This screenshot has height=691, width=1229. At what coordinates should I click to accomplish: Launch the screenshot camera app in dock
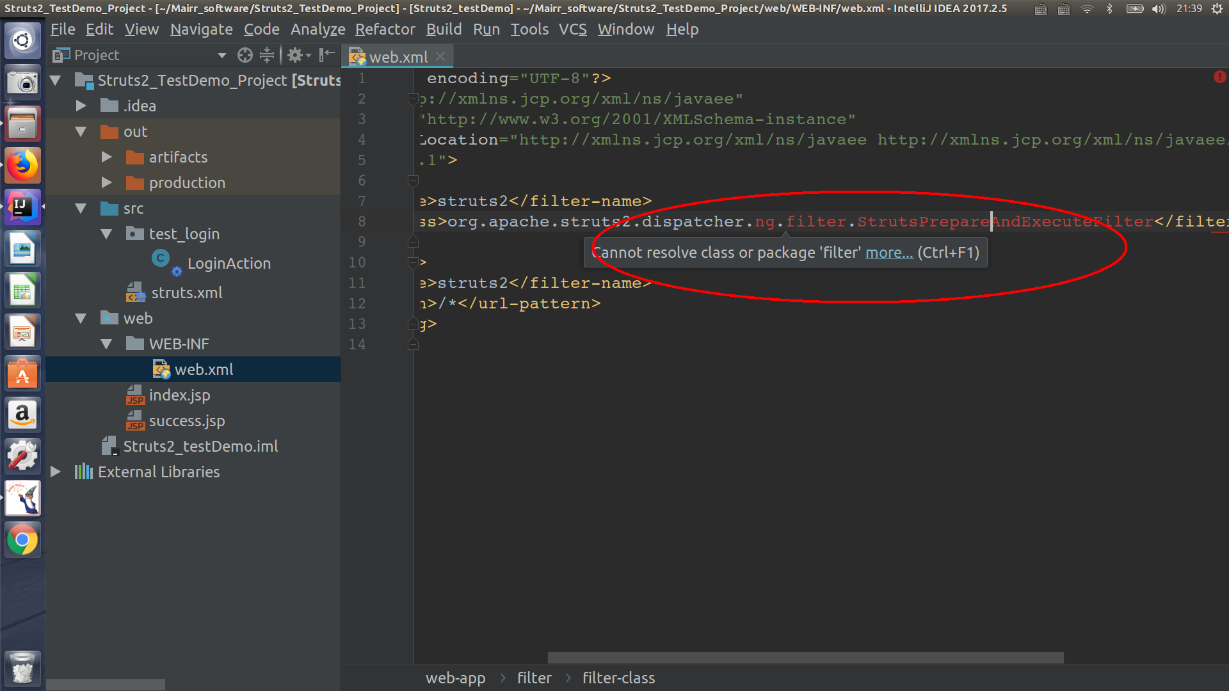[x=22, y=83]
